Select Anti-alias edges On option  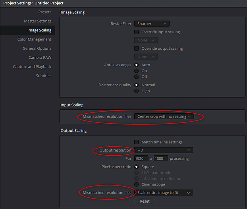137,71
